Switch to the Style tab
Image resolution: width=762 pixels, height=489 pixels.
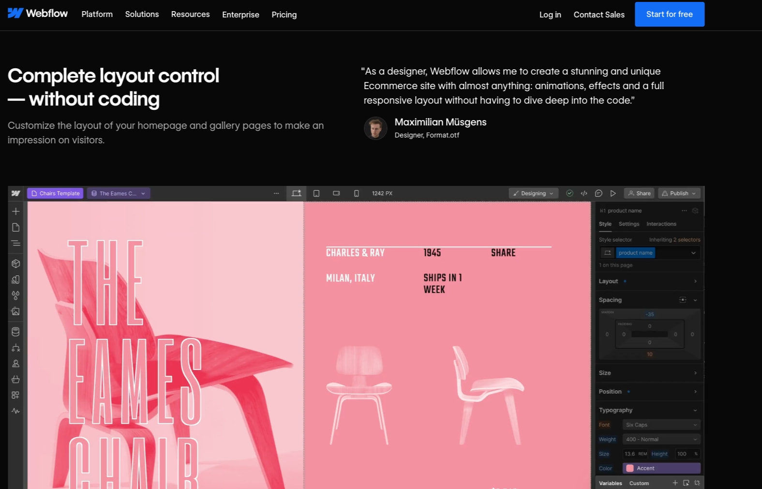[x=605, y=224]
